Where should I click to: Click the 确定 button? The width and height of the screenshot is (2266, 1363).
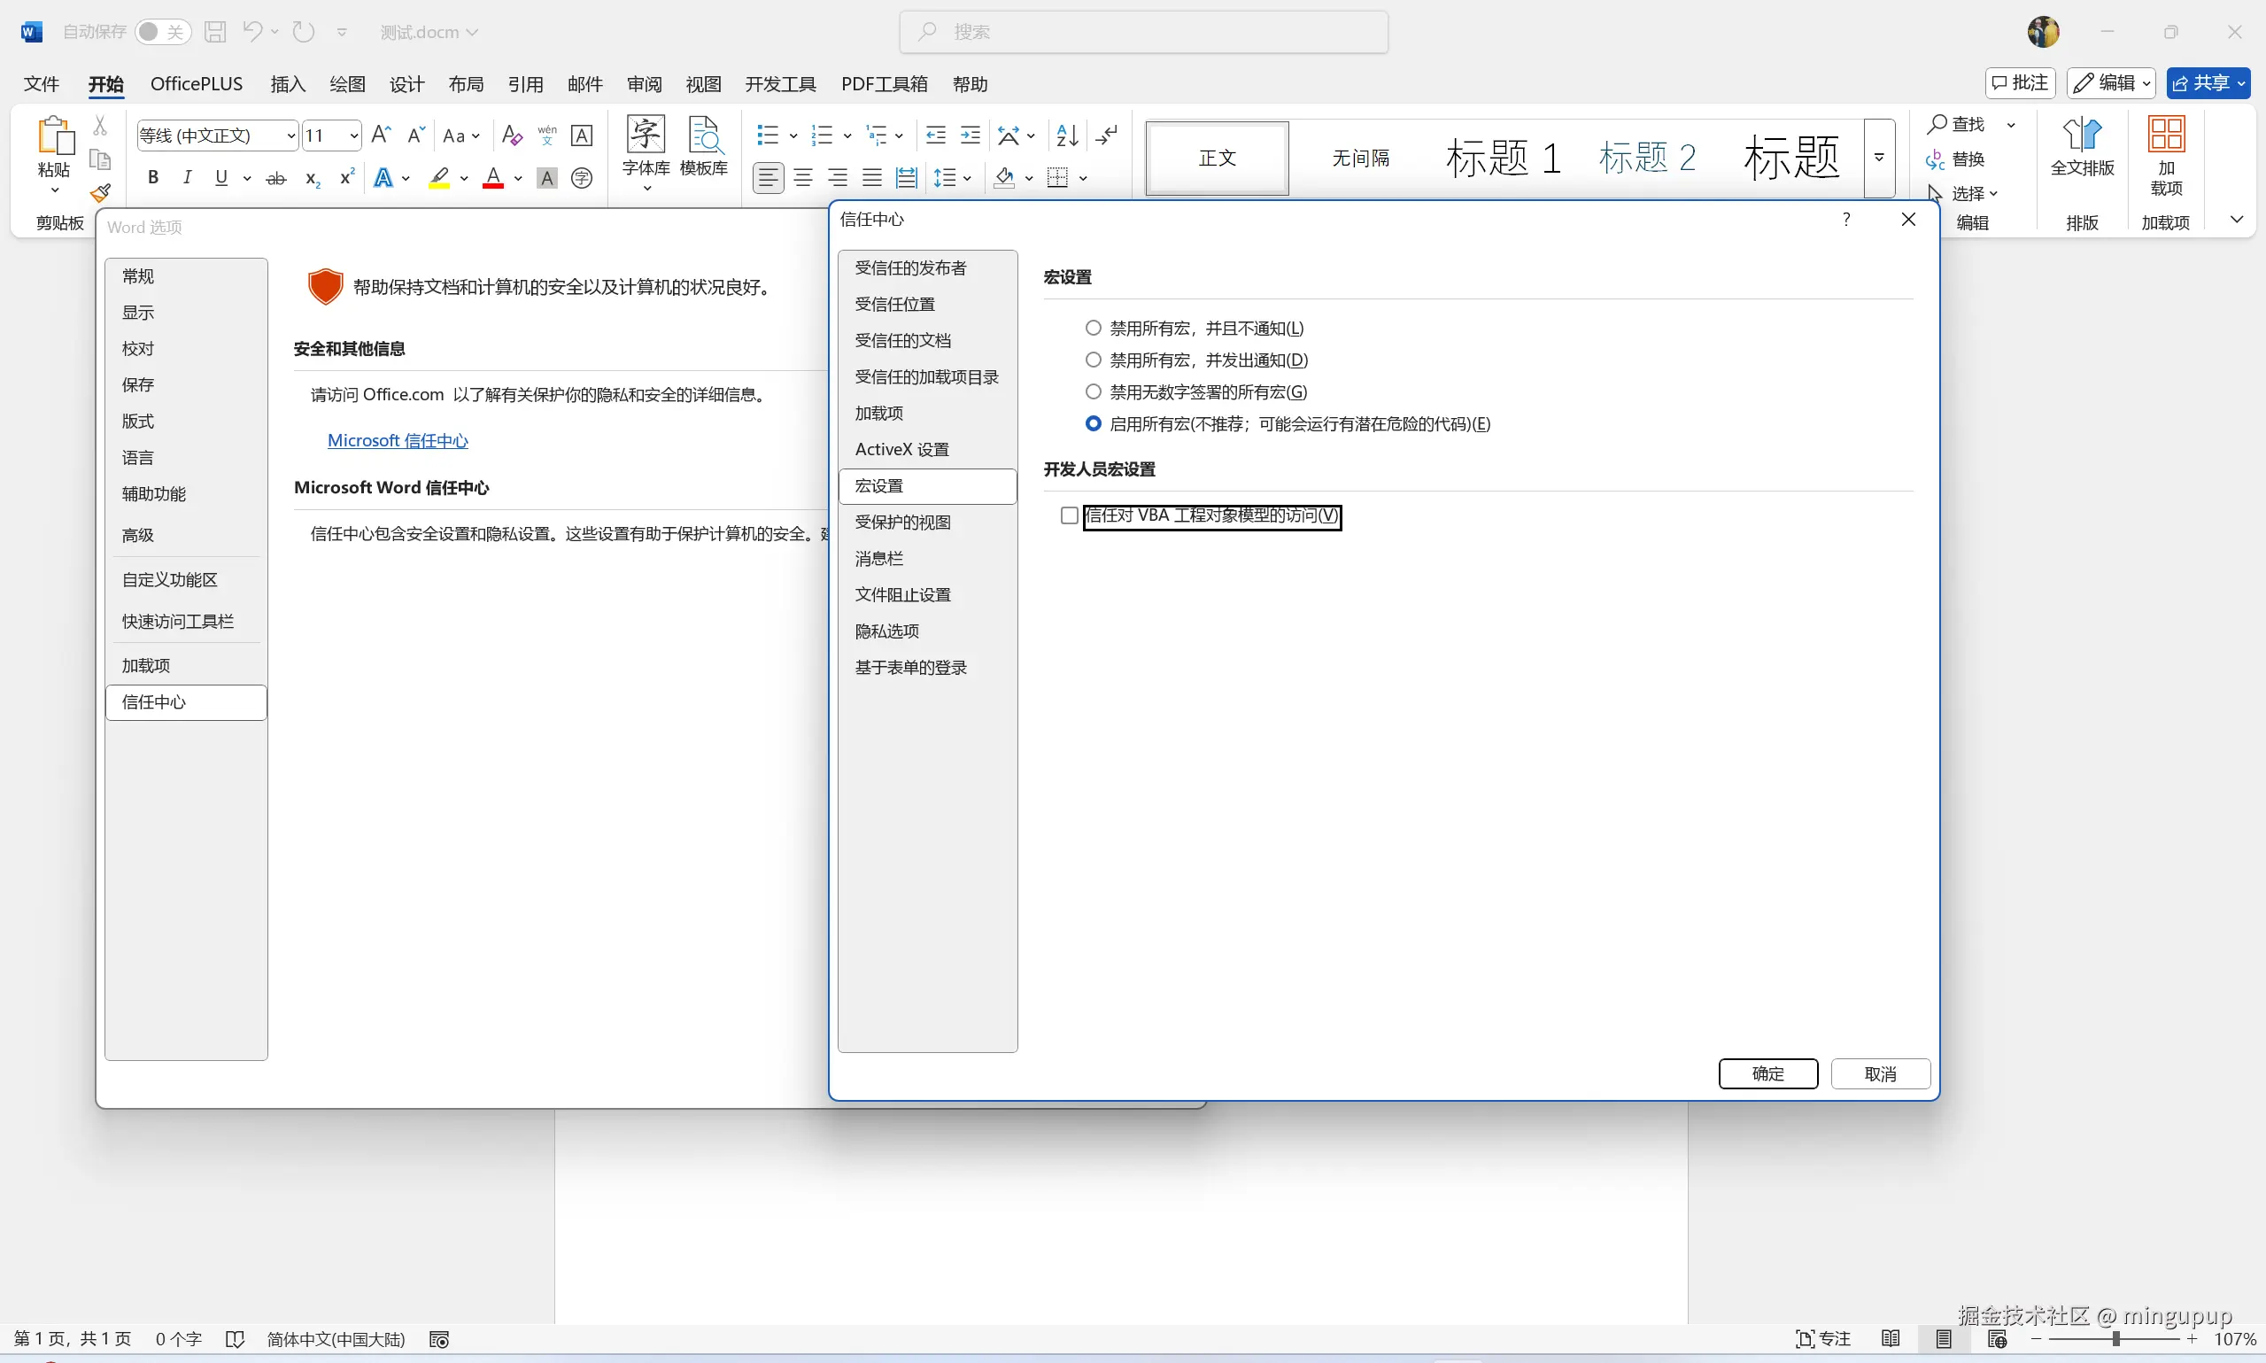1767,1073
